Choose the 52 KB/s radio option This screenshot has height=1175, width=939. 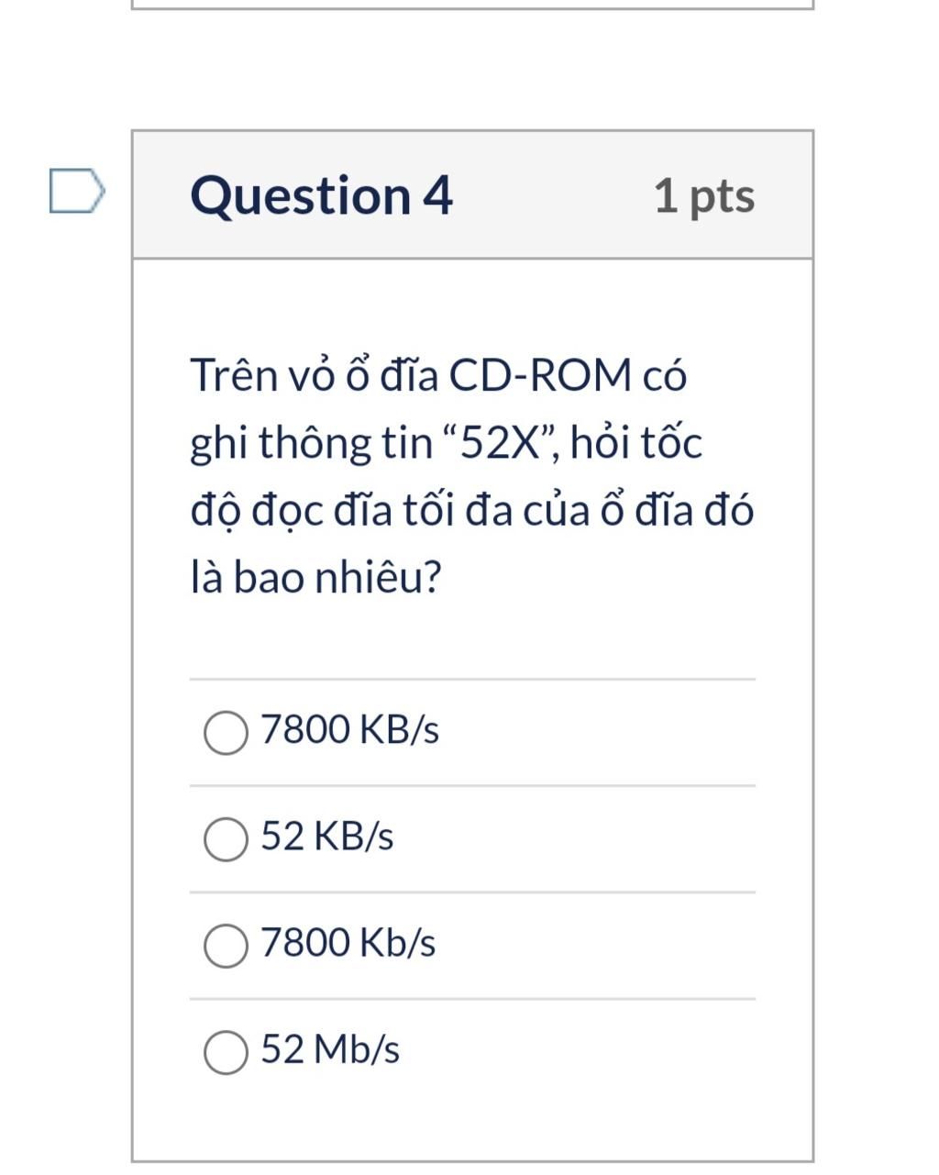point(226,839)
